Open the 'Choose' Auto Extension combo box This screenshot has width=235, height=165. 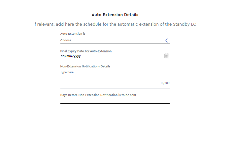coord(115,40)
